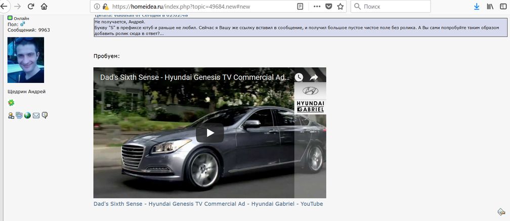Open the downloads panel
Screen dimensions: 510x221
pos(476,7)
